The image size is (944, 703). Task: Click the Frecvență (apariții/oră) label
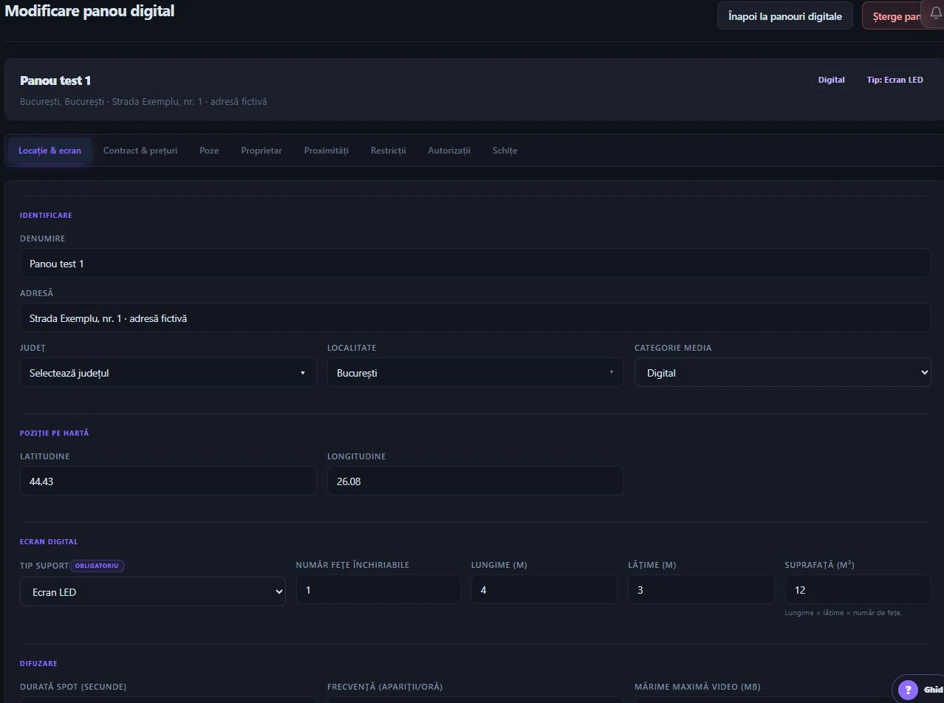click(385, 687)
